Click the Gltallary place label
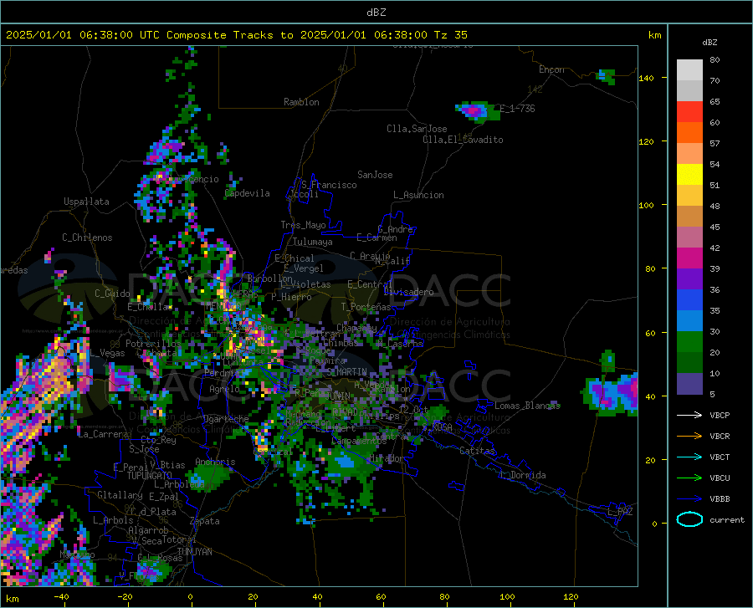Screen dimensions: 753x608 point(120,495)
